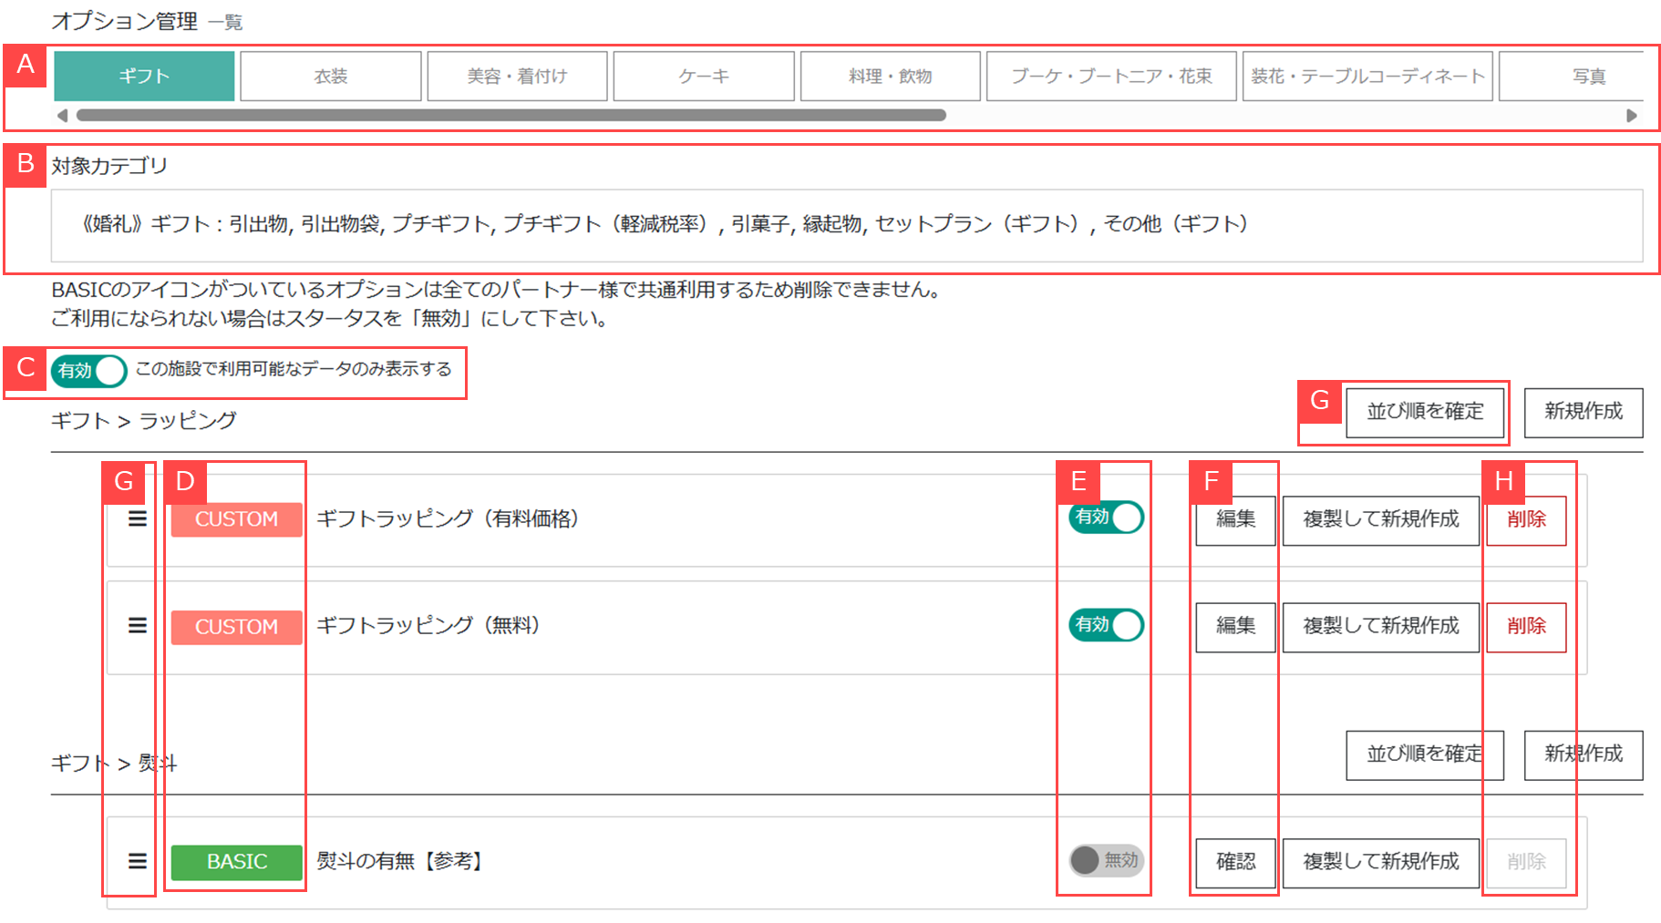The width and height of the screenshot is (1661, 923).
Task: Click the right scroll arrow of category tabs
Action: pos(1631,116)
